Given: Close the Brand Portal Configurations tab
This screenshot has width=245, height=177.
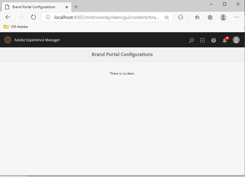Looking at the screenshot, I should pyautogui.click(x=67, y=7).
